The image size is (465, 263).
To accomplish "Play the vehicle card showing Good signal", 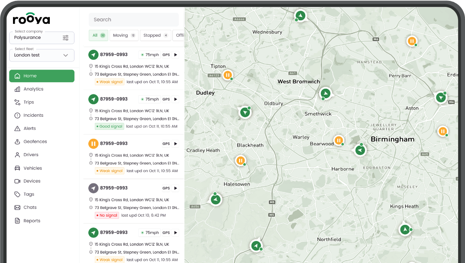I will point(175,99).
